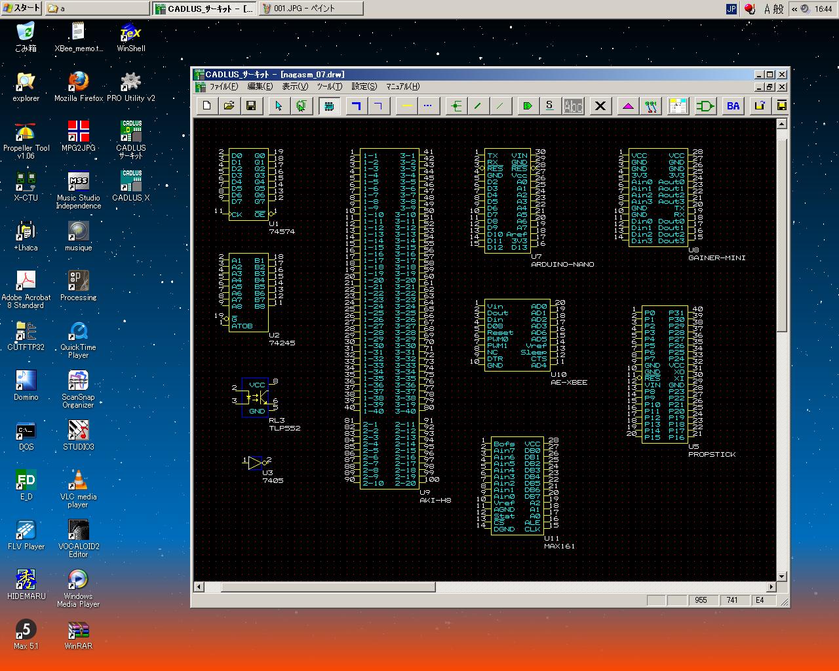Screen dimensions: 839x671
Task: Expand the ツール(T) menu
Action: click(x=329, y=86)
